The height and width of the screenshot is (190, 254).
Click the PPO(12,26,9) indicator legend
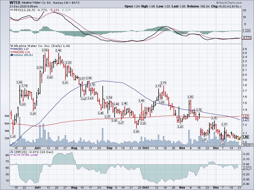[41, 10]
